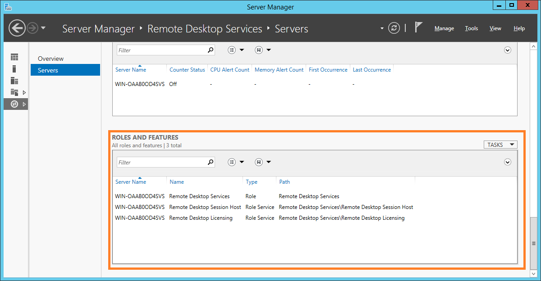Click the forward navigation arrow
Image resolution: width=541 pixels, height=281 pixels.
[x=32, y=28]
